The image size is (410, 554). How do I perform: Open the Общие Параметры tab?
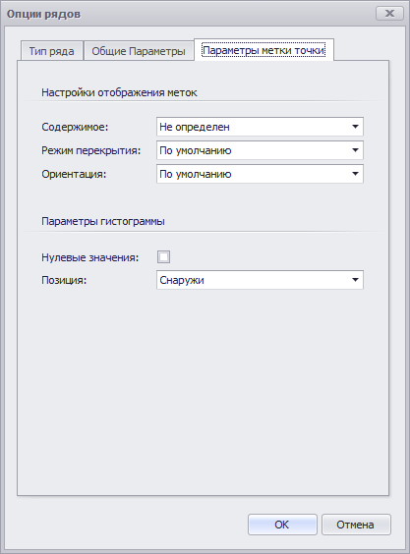[139, 51]
